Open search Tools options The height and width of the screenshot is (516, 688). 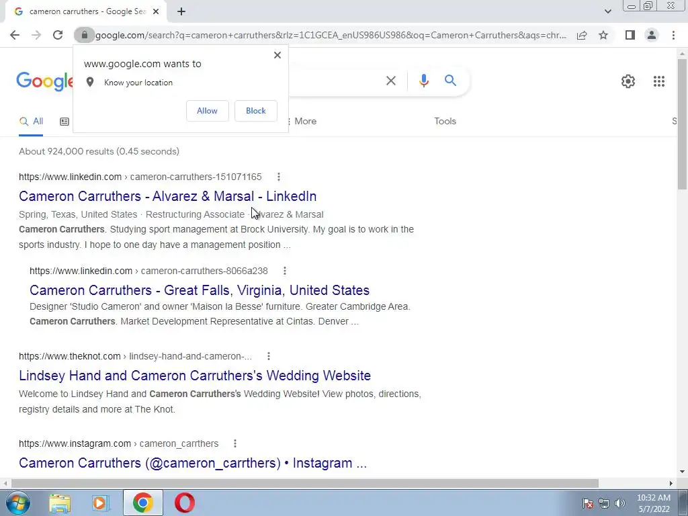point(445,122)
